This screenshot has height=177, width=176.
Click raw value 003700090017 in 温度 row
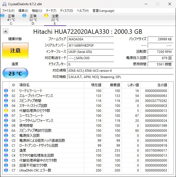coord(156,150)
